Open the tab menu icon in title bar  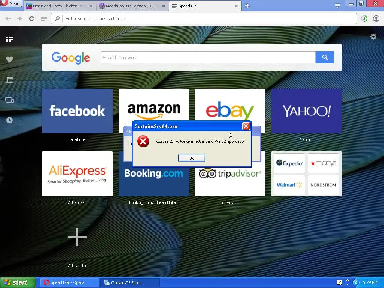[x=337, y=6]
